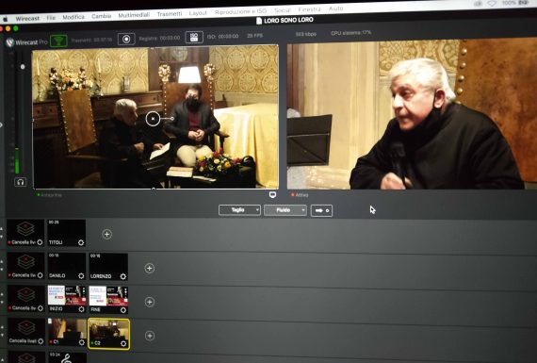Image resolution: width=537 pixels, height=363 pixels.
Task: Add a shot with the plus in the LORENZO layer
Action: [149, 268]
